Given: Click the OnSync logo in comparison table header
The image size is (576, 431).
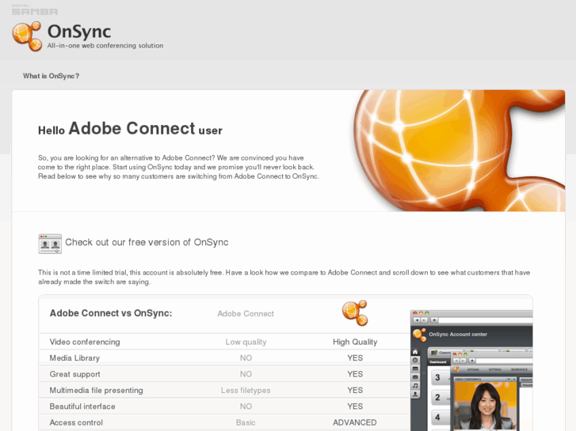Looking at the screenshot, I should 355,313.
